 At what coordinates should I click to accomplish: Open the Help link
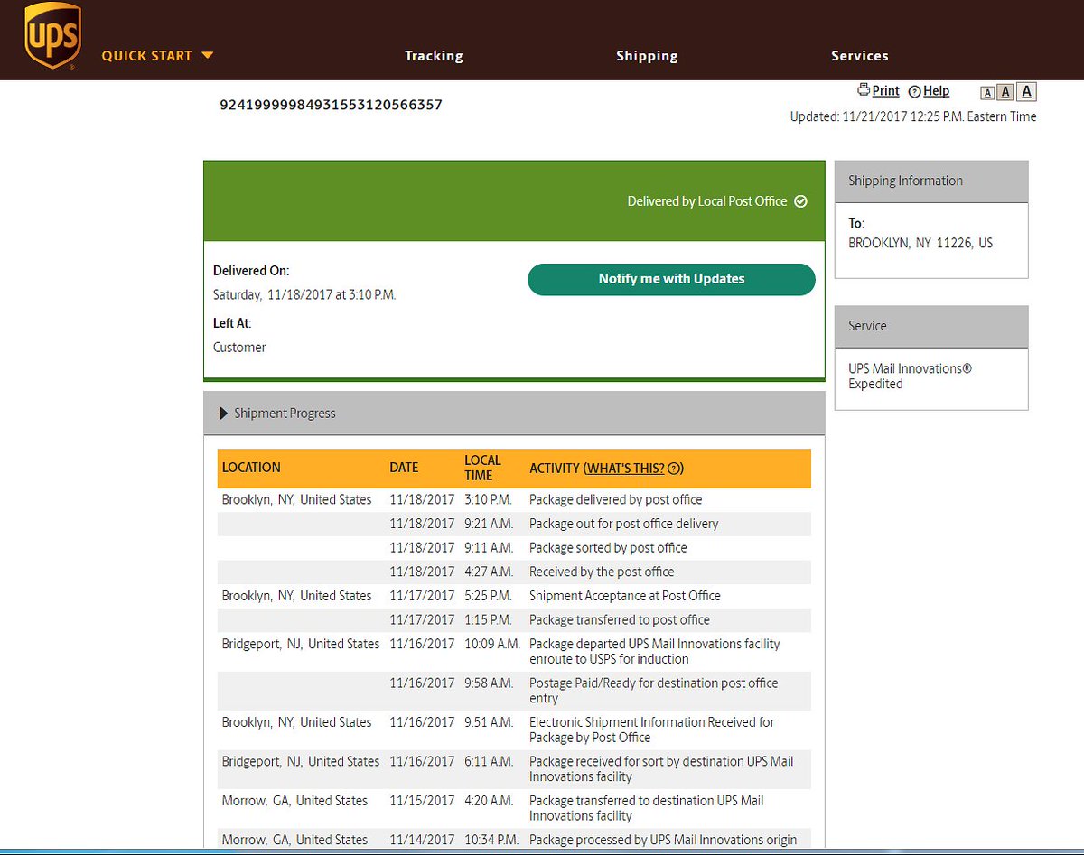(x=936, y=91)
